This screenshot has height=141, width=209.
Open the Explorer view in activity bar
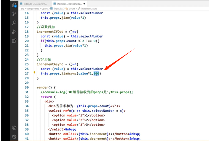[x=14, y=5]
